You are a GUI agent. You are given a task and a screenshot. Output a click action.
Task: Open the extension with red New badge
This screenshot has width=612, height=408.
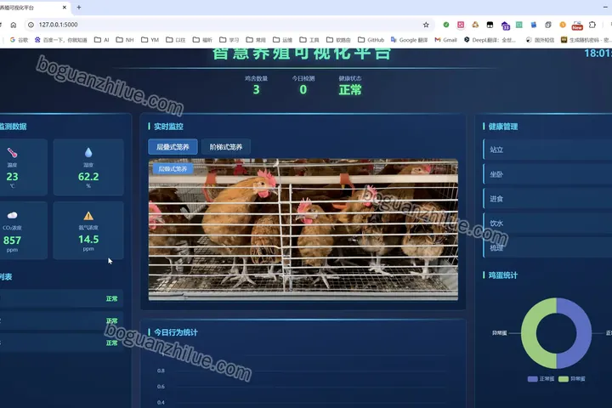(577, 25)
